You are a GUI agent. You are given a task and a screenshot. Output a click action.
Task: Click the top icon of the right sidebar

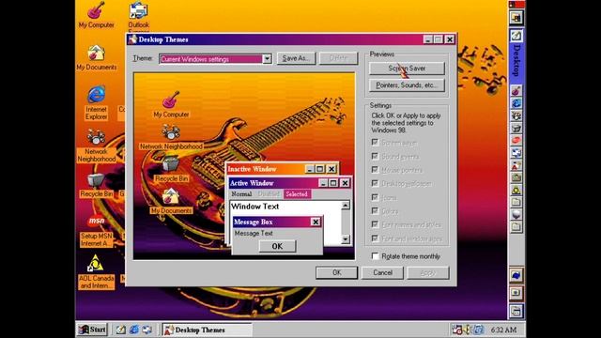click(x=516, y=18)
